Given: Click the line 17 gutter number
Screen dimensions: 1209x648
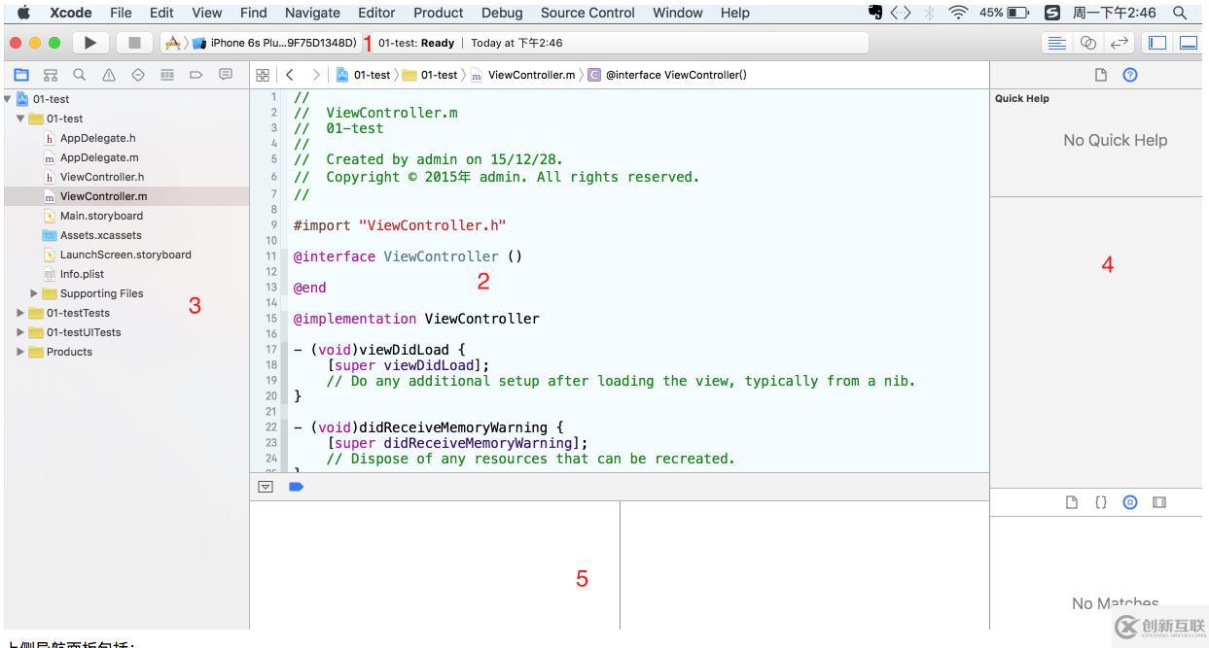Looking at the screenshot, I should [271, 350].
